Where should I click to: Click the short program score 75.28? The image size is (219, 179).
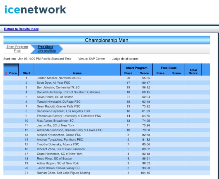coord(146,125)
